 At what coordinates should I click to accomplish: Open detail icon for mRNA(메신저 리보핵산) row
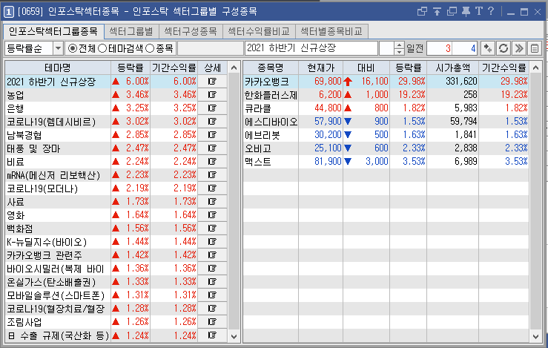coord(212,175)
